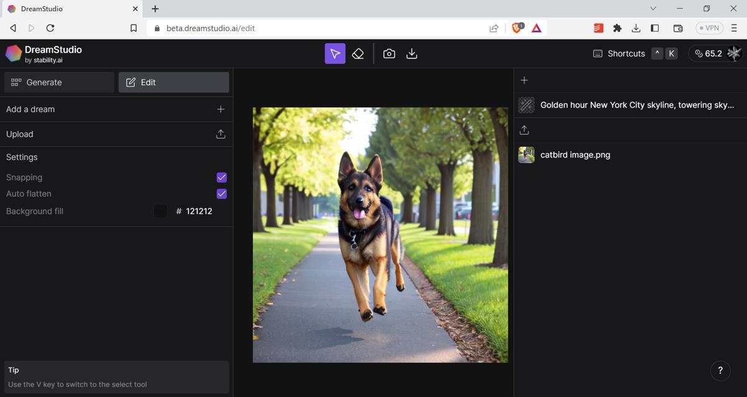Toggle the VPN button in the browser toolbar
747x397 pixels.
[x=709, y=27]
